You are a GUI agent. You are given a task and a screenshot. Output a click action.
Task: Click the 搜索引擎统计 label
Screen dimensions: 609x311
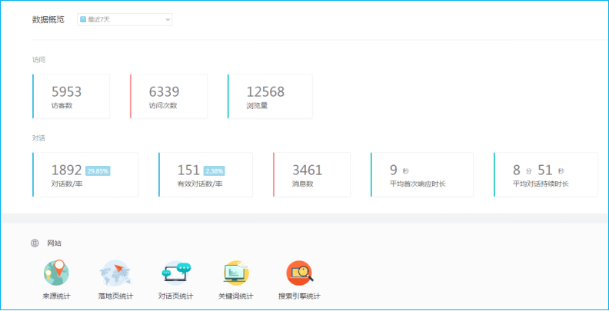[x=299, y=296]
